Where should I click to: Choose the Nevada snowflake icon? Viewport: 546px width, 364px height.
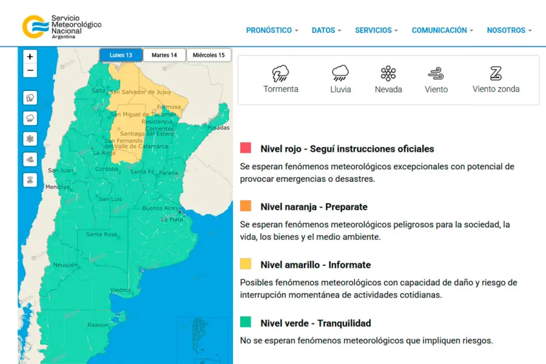[388, 74]
